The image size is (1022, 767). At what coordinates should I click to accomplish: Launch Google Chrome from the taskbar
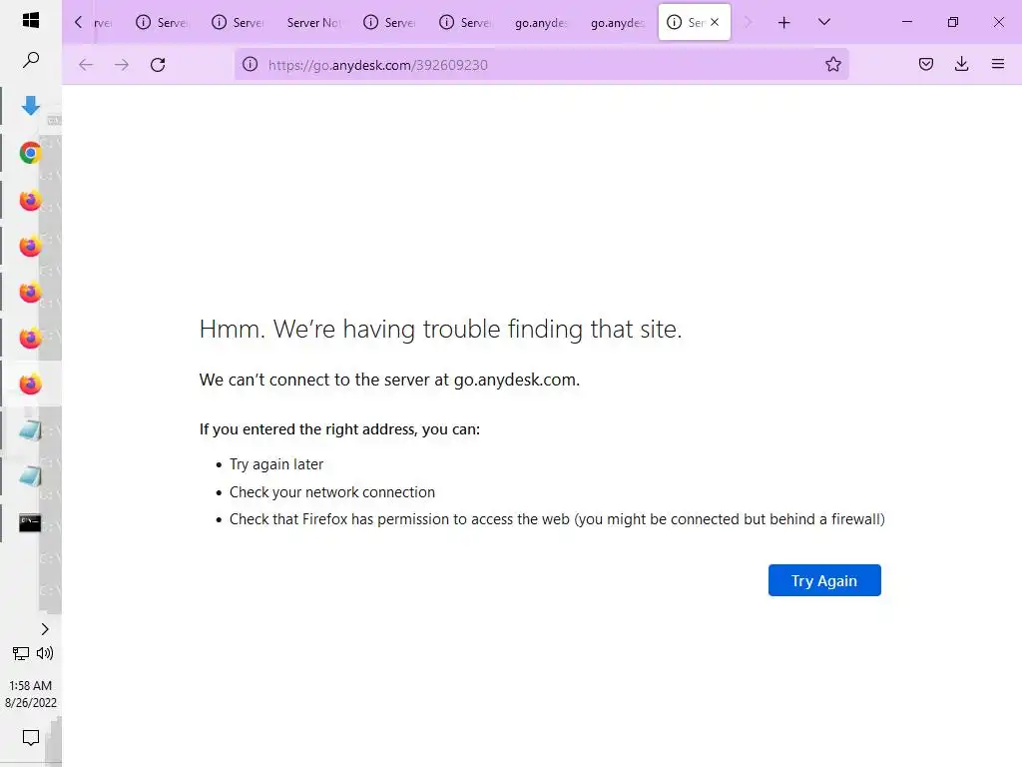(31, 153)
